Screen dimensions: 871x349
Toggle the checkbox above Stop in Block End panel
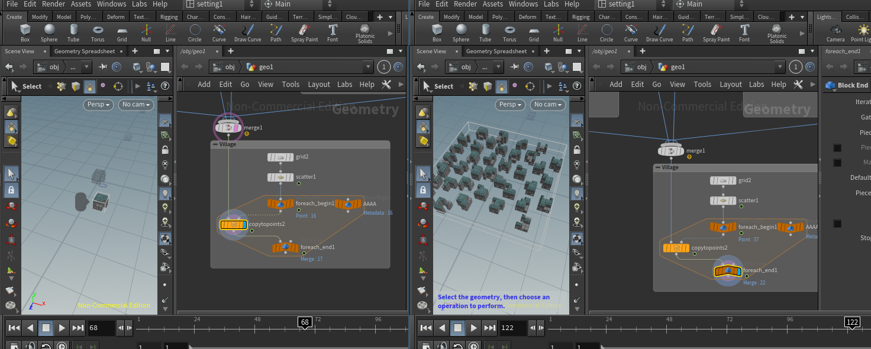pos(837,224)
